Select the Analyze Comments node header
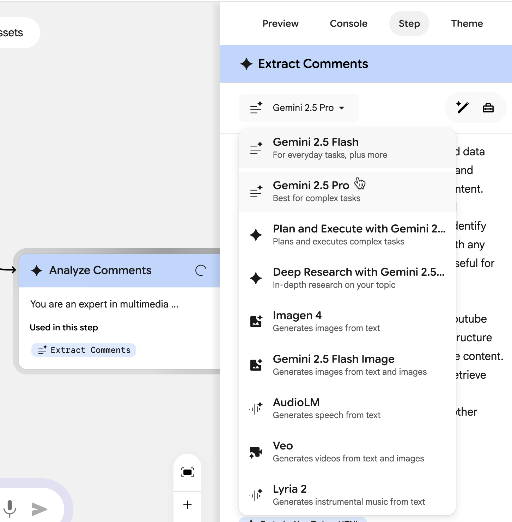The image size is (512, 522). pos(119,271)
